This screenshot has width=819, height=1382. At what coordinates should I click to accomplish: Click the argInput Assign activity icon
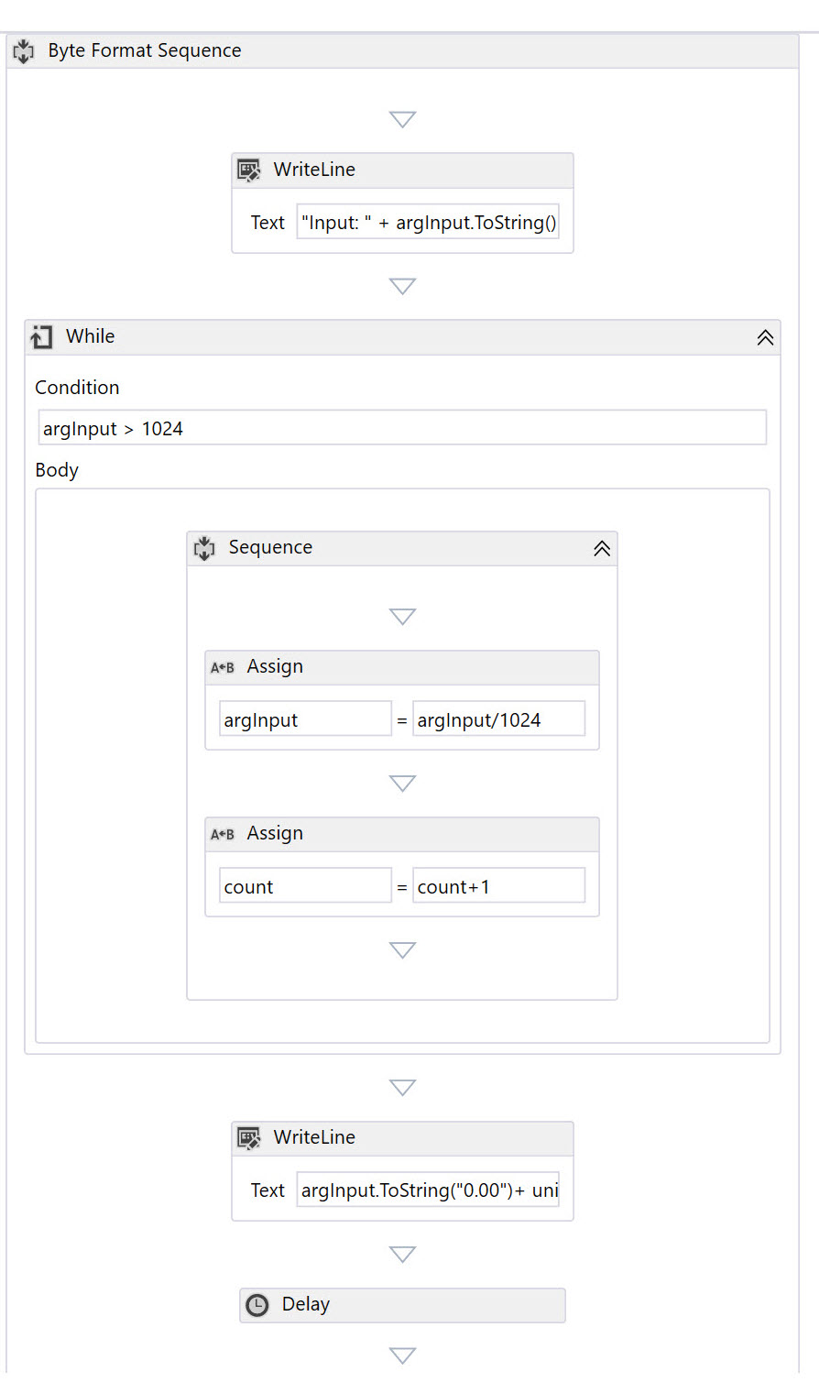[x=223, y=667]
